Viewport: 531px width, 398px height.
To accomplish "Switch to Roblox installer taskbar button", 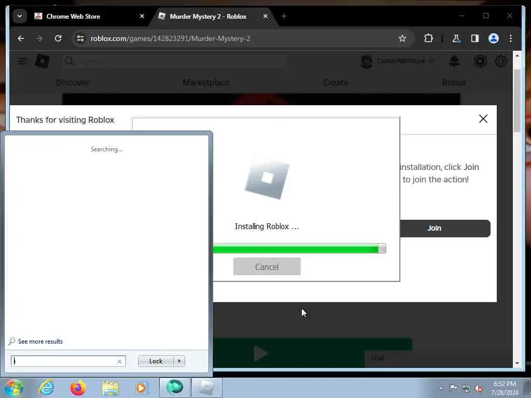I will click(x=207, y=388).
